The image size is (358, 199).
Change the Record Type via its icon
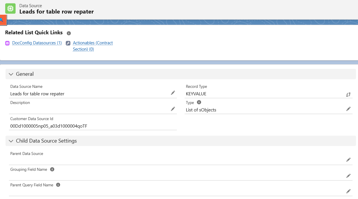point(348,94)
